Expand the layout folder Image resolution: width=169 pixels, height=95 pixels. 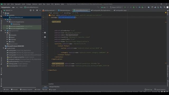tap(7, 37)
